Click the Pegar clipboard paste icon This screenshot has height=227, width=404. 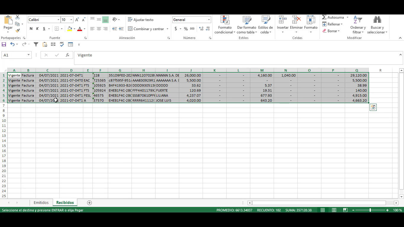[8, 20]
